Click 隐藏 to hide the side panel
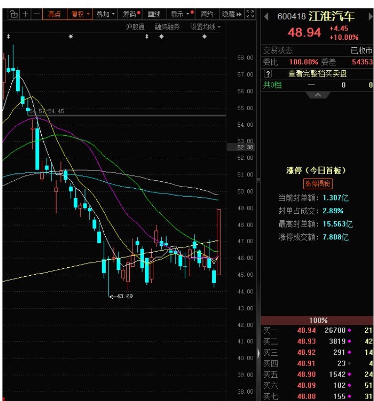This screenshot has height=401, width=374. (x=231, y=14)
